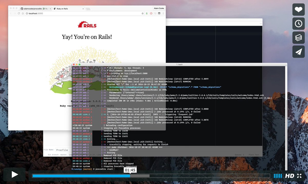Select "puma shutdown" terminal line
The width and height of the screenshot is (308, 184).
[135, 147]
